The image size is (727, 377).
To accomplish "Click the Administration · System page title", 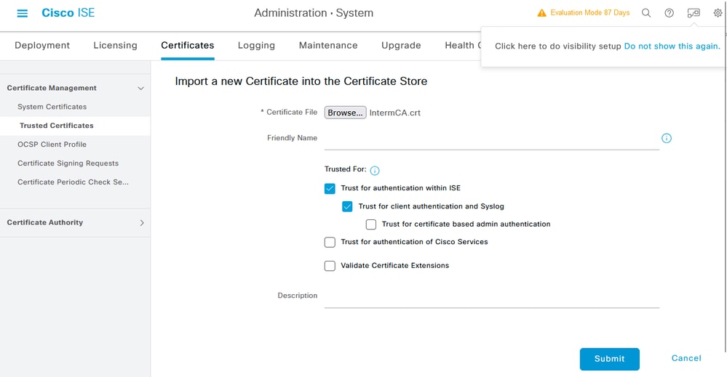I will tap(314, 13).
